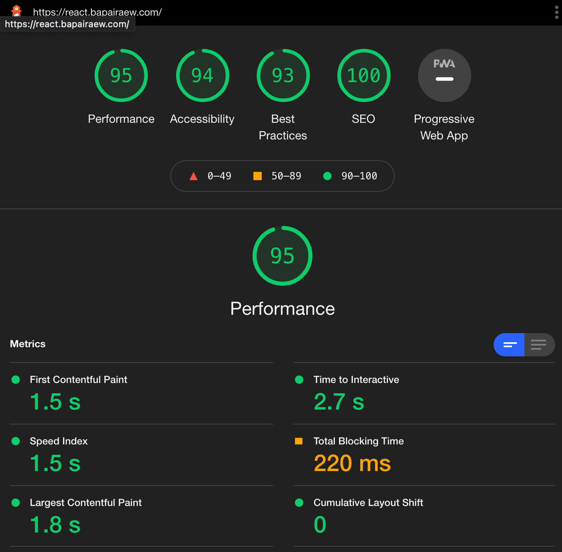
Task: Expand the Speed Index metric details
Action: pyautogui.click(x=59, y=441)
